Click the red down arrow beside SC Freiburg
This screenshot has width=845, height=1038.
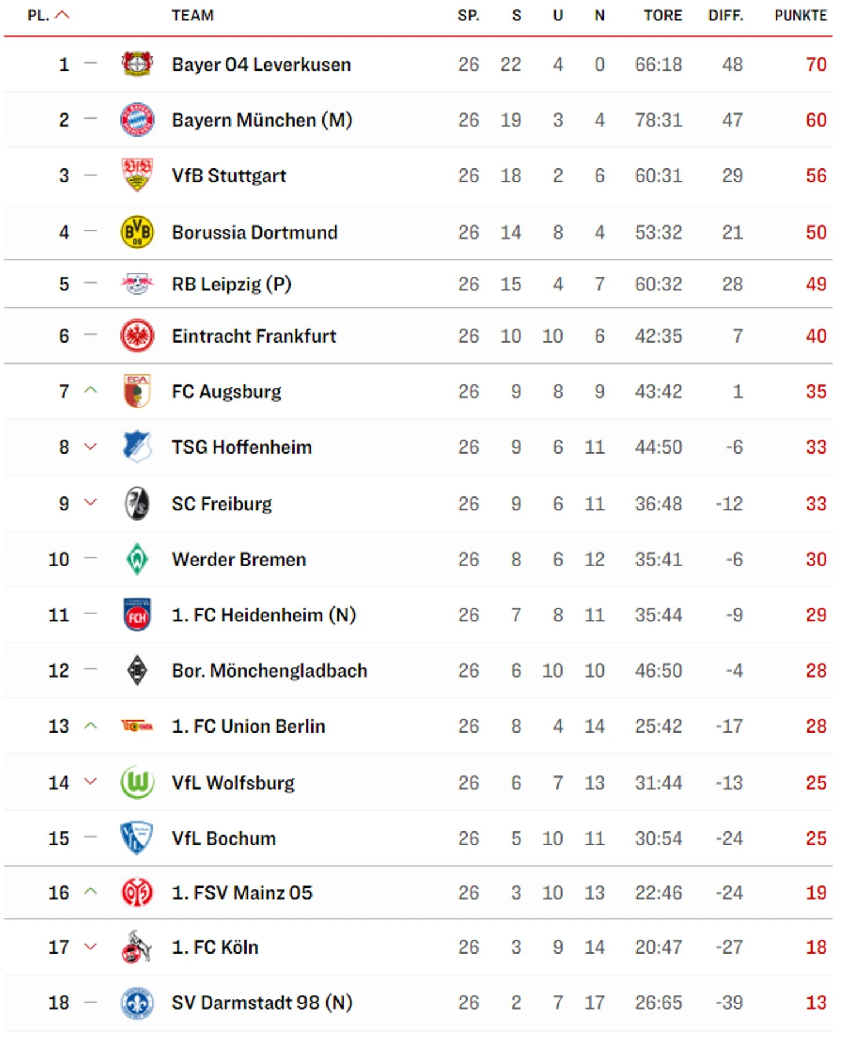click(90, 502)
